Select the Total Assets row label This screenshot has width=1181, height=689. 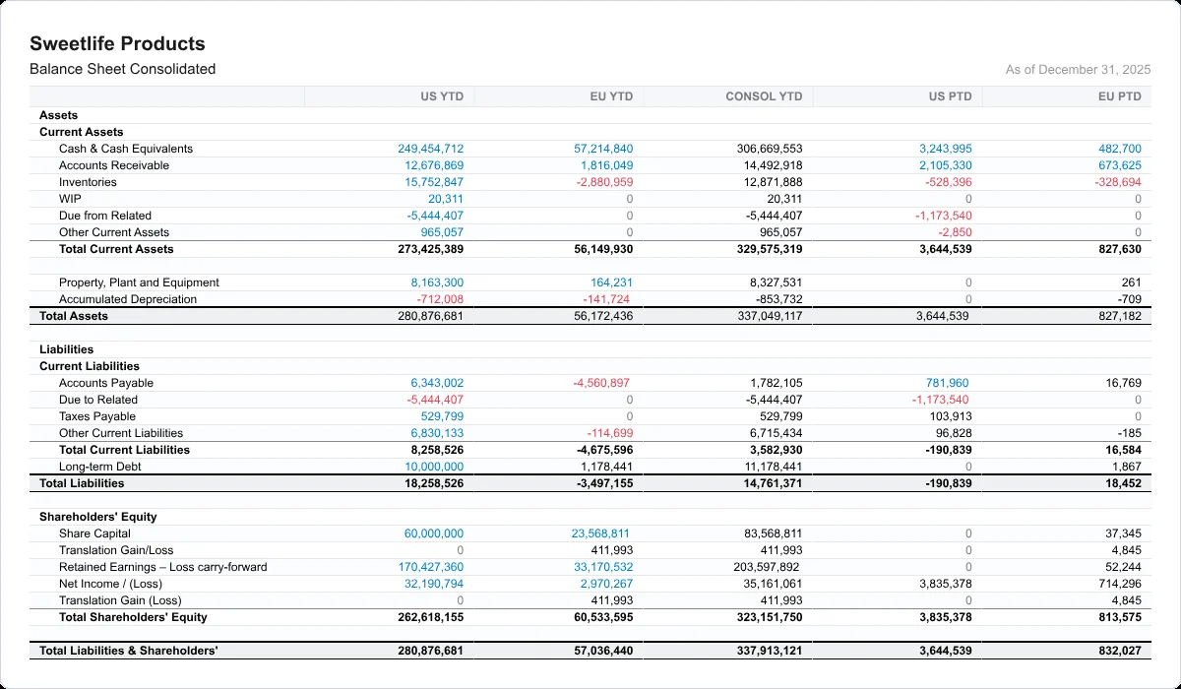pos(74,316)
